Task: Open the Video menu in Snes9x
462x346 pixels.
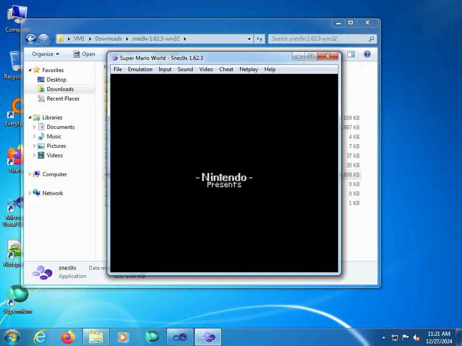Action: [206, 69]
